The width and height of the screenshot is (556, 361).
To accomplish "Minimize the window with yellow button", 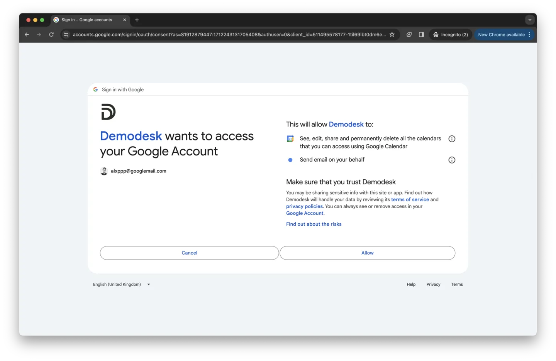I will (x=35, y=20).
